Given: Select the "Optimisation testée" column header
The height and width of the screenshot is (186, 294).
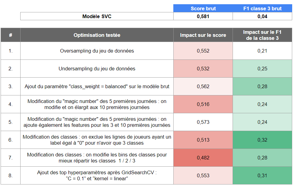Looking at the screenshot, I should tap(97, 35).
